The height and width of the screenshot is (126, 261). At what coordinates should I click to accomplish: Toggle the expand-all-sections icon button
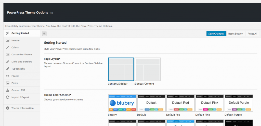click(x=44, y=34)
